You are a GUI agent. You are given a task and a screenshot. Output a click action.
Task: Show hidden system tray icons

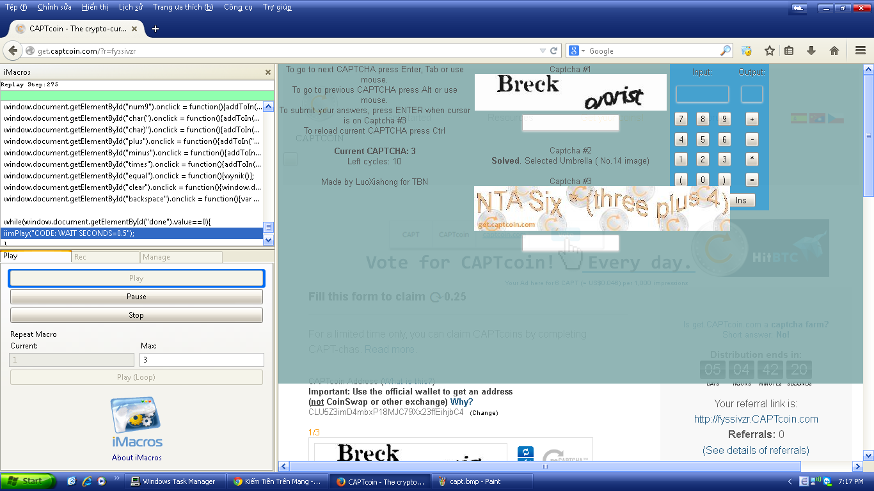click(x=790, y=481)
